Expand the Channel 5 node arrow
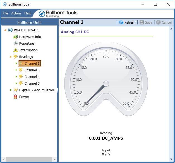The width and height of the screenshot is (175, 163). point(16,84)
